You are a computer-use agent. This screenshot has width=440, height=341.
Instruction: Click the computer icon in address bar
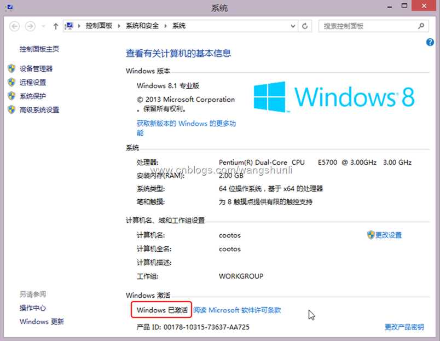pyautogui.click(x=69, y=26)
